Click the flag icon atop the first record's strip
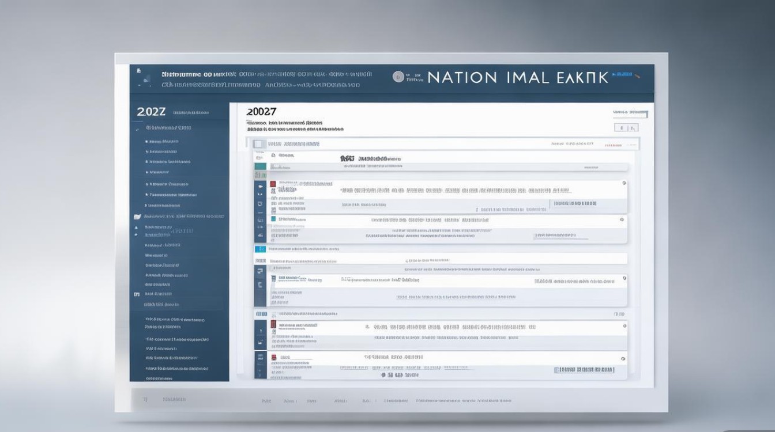 click(x=261, y=187)
